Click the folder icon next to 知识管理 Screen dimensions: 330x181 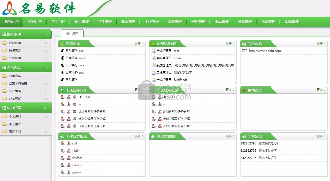point(5,91)
